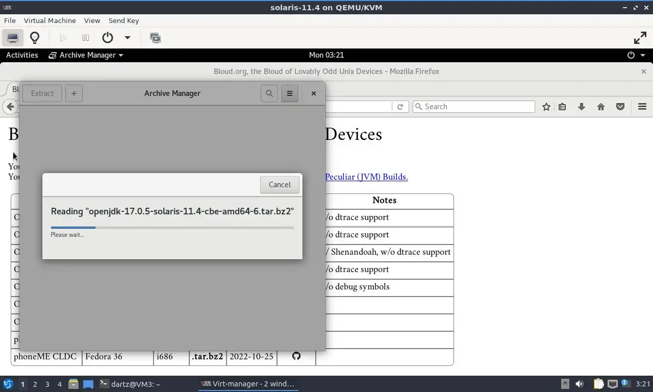The height and width of the screenshot is (392, 653).
Task: Click the blue show-desktop taskbar icon
Action: click(x=88, y=384)
